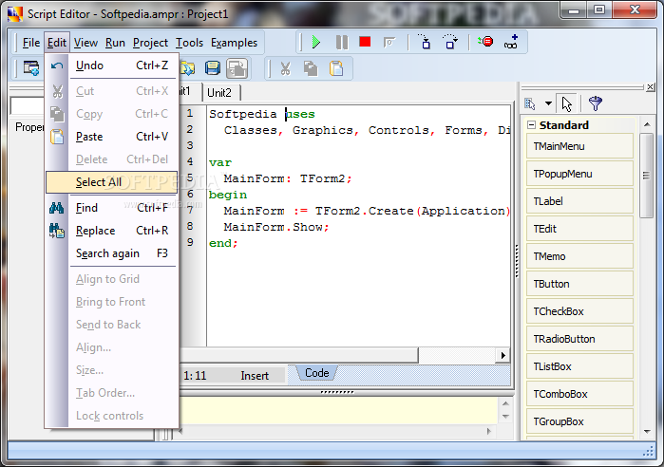
Task: Click the Step Into debug icon
Action: (x=425, y=43)
